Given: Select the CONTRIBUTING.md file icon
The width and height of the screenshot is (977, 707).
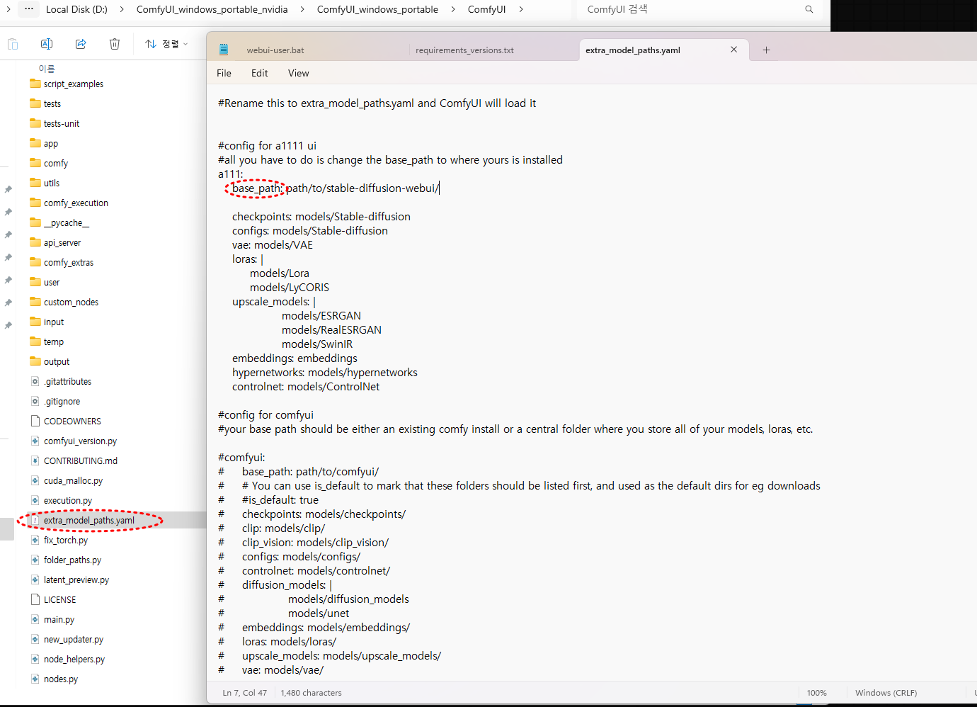Looking at the screenshot, I should [35, 460].
